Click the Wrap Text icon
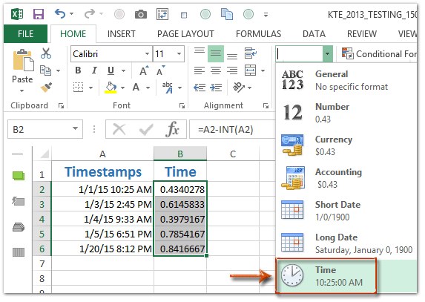Image resolution: width=425 pixels, height=302 pixels. pos(251,53)
